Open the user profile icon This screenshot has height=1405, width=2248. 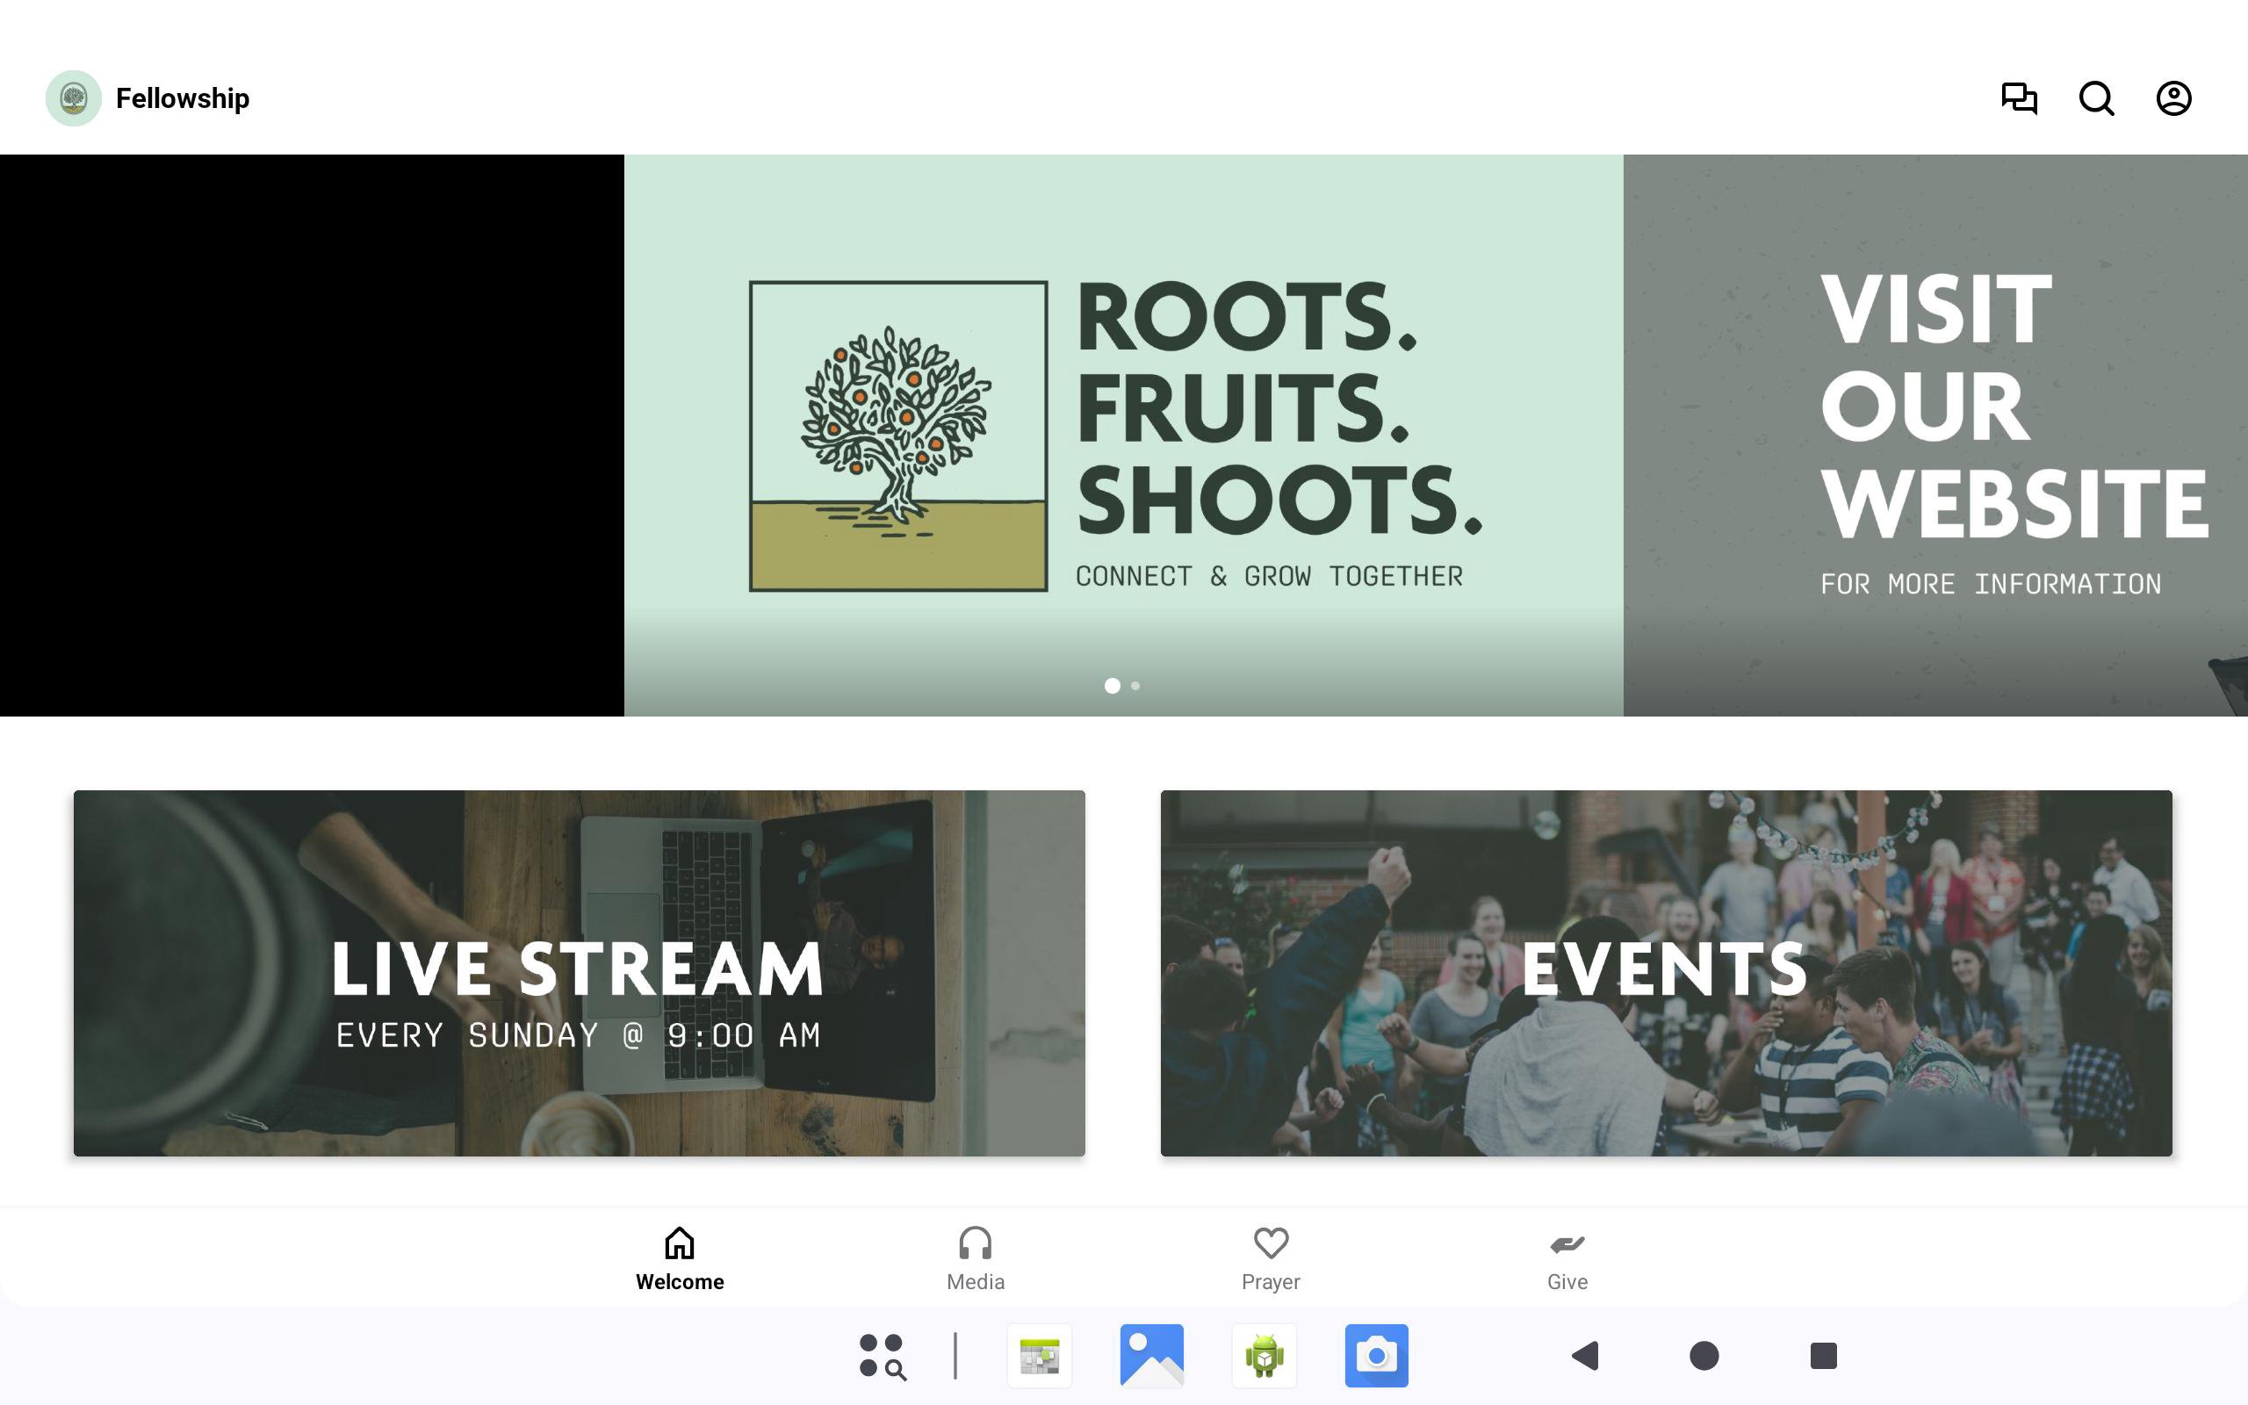[2172, 97]
